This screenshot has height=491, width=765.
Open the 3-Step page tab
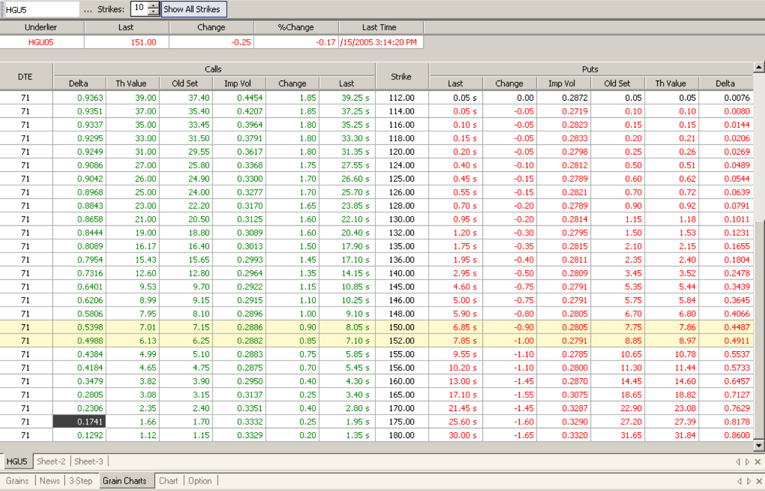click(x=81, y=481)
